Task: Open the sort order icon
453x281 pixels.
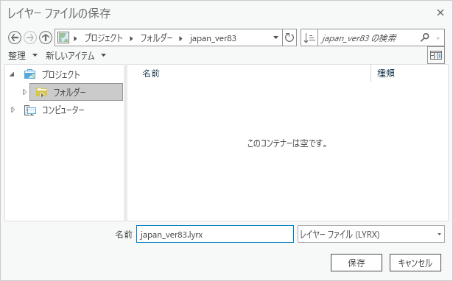Action: [x=309, y=38]
